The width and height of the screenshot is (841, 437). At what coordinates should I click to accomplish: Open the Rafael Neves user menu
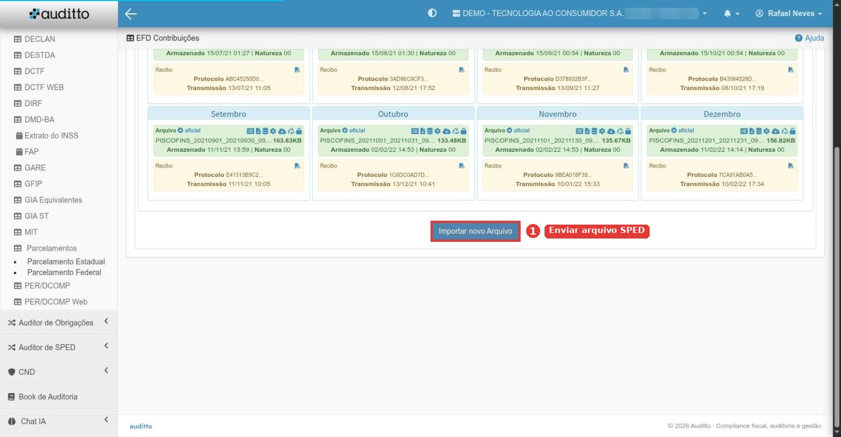(789, 13)
